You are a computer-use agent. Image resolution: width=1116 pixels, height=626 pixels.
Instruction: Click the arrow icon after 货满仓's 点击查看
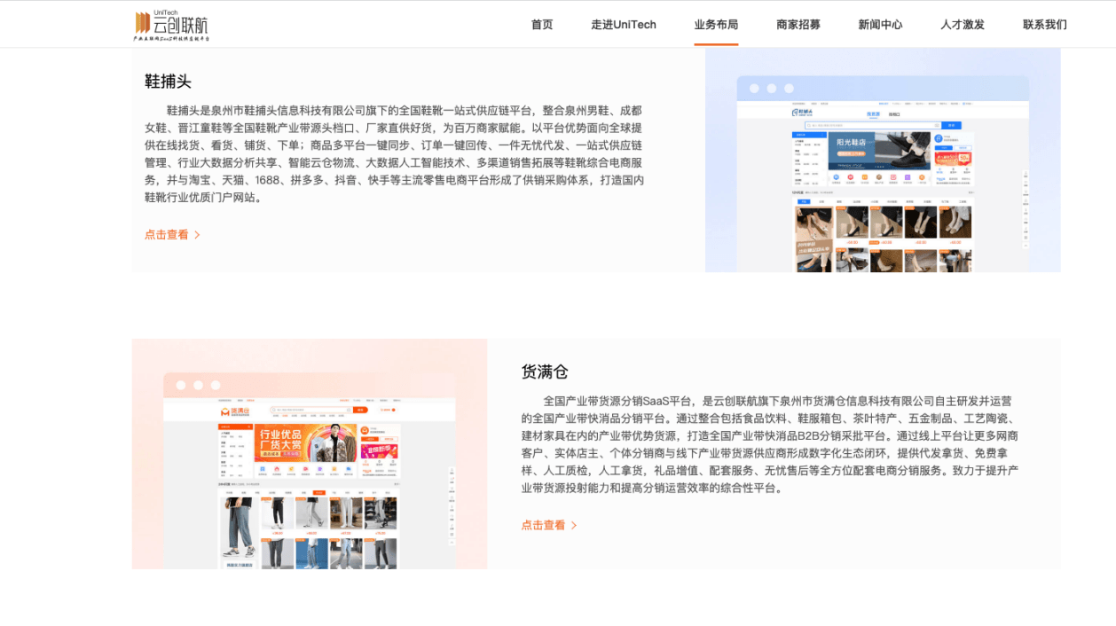point(574,526)
